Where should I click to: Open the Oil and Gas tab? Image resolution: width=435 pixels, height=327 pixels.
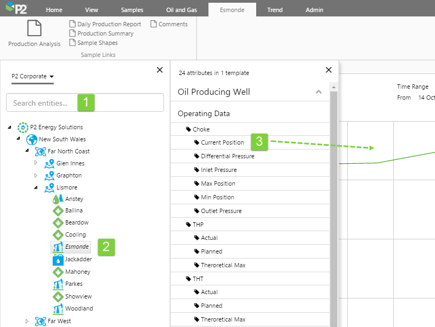pos(181,10)
